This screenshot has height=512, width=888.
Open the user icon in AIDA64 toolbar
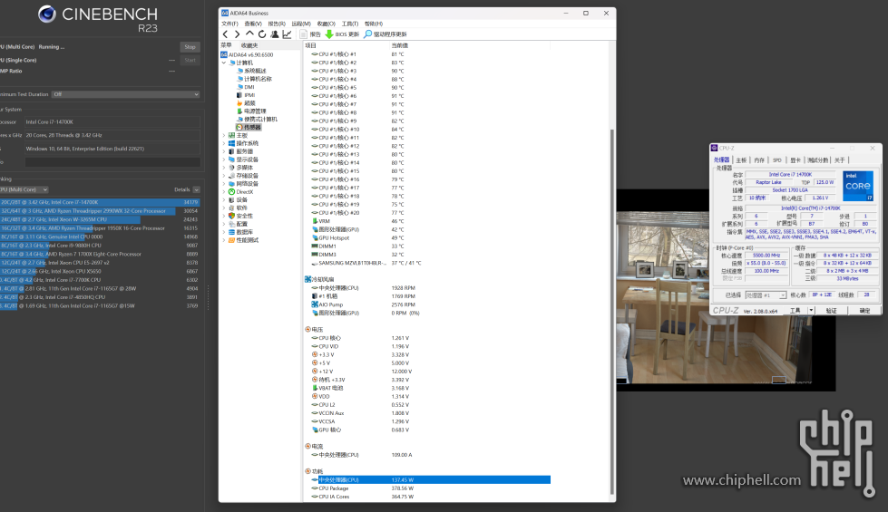[275, 34]
